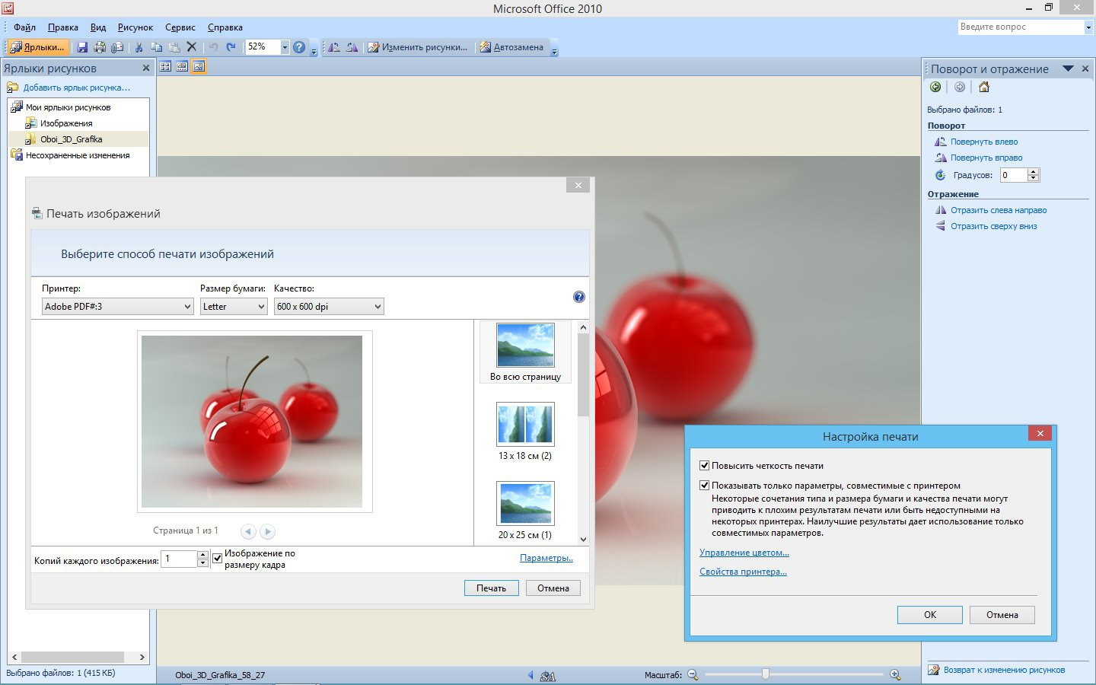The width and height of the screenshot is (1096, 685).
Task: Click the Home icon in task pane
Action: coord(984,87)
